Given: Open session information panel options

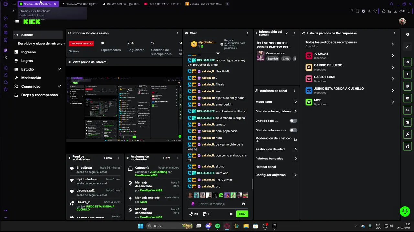Looking at the screenshot, I should [177, 33].
